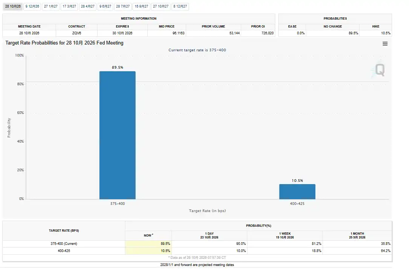
Task: Open the 27 10月27 meeting tab
Action: click(161, 6)
